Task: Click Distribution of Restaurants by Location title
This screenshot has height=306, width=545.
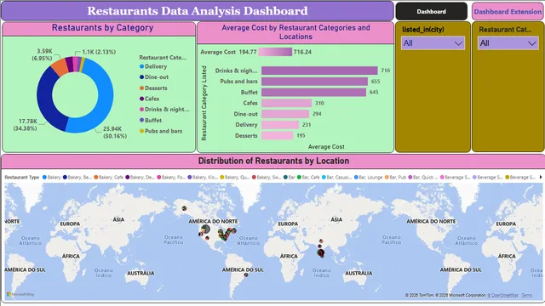Action: (273, 161)
